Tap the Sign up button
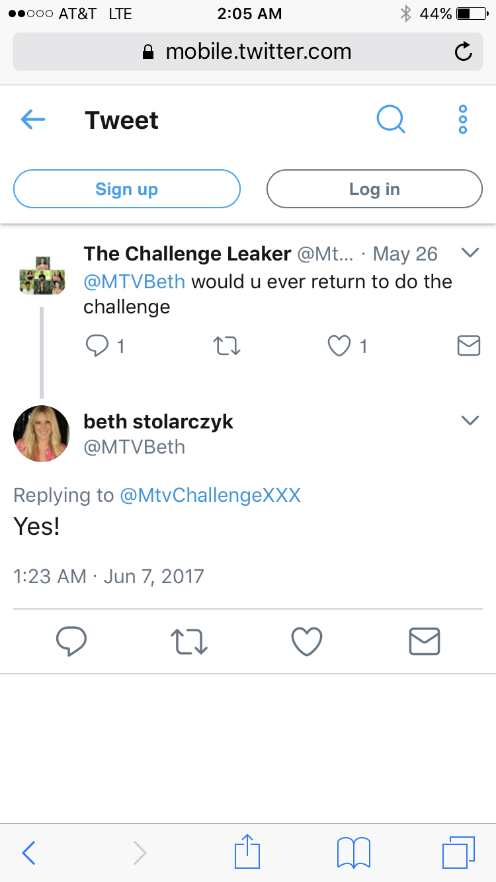Viewport: 496px width, 882px height. point(126,189)
